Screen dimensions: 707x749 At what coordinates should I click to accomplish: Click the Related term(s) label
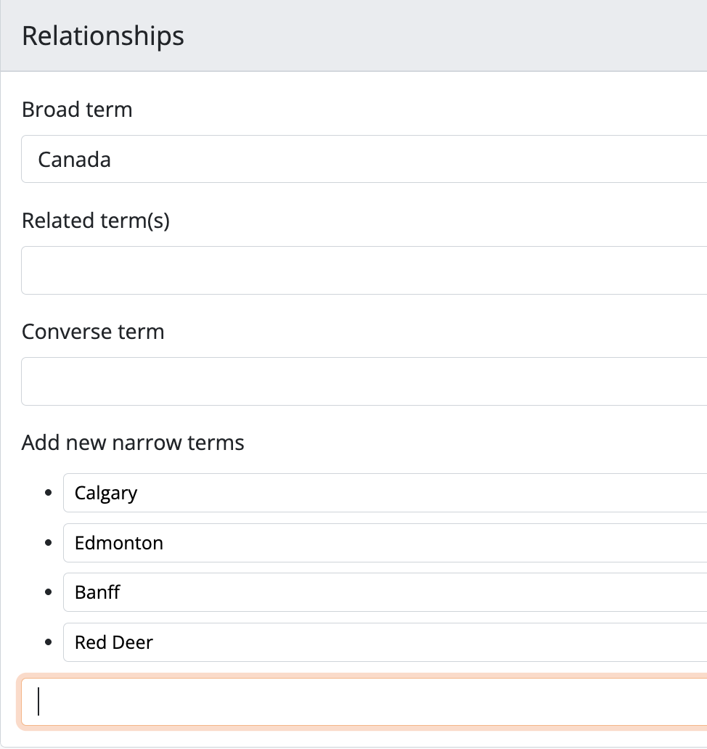[x=95, y=221]
